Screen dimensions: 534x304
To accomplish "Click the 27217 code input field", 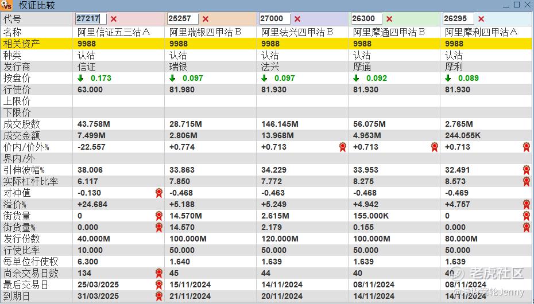I will click(91, 19).
